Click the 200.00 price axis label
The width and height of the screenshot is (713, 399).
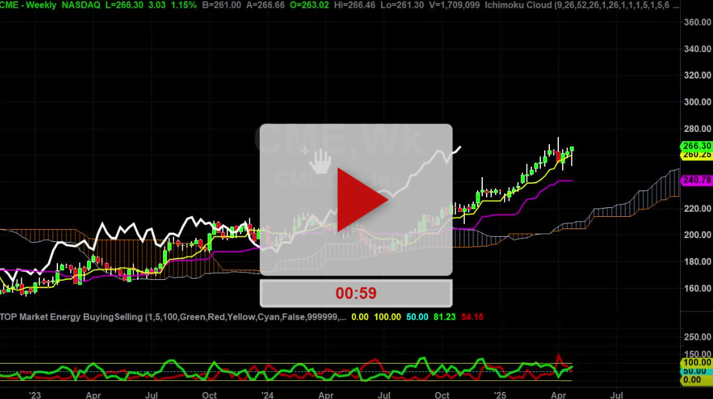click(698, 235)
